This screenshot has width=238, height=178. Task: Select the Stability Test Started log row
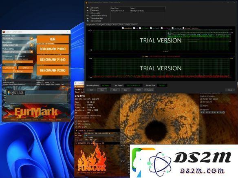coord(138,11)
